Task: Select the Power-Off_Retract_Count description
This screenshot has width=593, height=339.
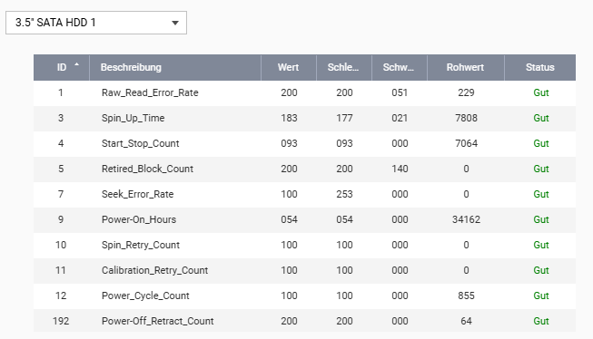Action: click(x=158, y=321)
